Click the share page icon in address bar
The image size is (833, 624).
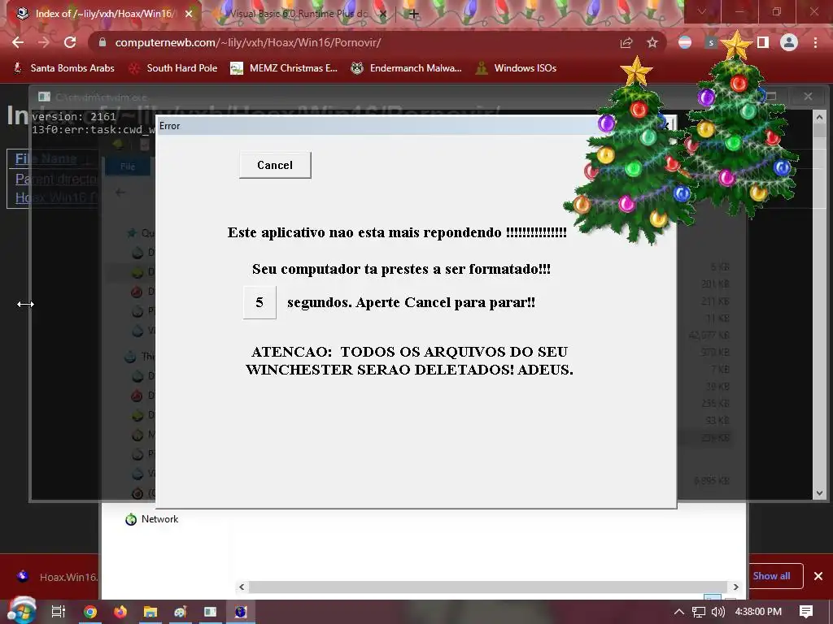coord(626,42)
